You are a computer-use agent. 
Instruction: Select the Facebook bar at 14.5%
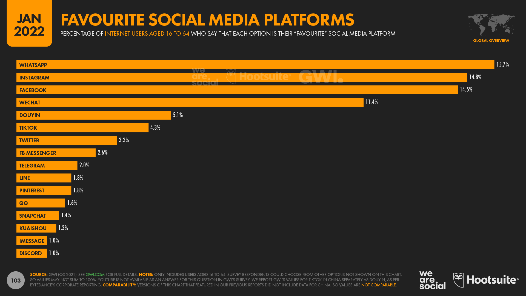(238, 90)
